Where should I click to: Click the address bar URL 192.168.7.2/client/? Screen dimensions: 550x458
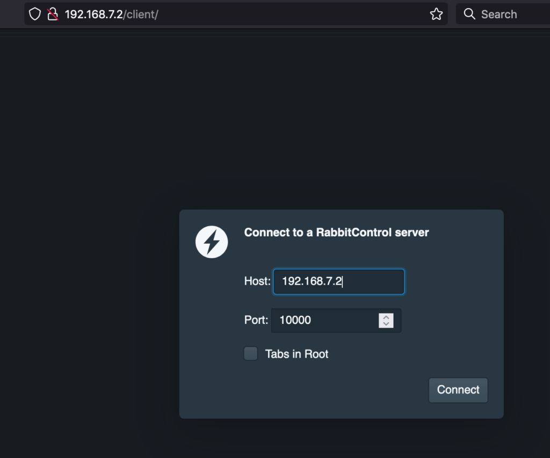tap(112, 14)
